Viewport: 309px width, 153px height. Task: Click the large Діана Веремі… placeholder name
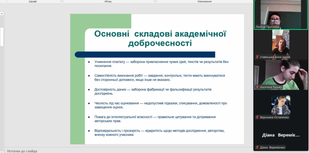[x=281, y=135]
